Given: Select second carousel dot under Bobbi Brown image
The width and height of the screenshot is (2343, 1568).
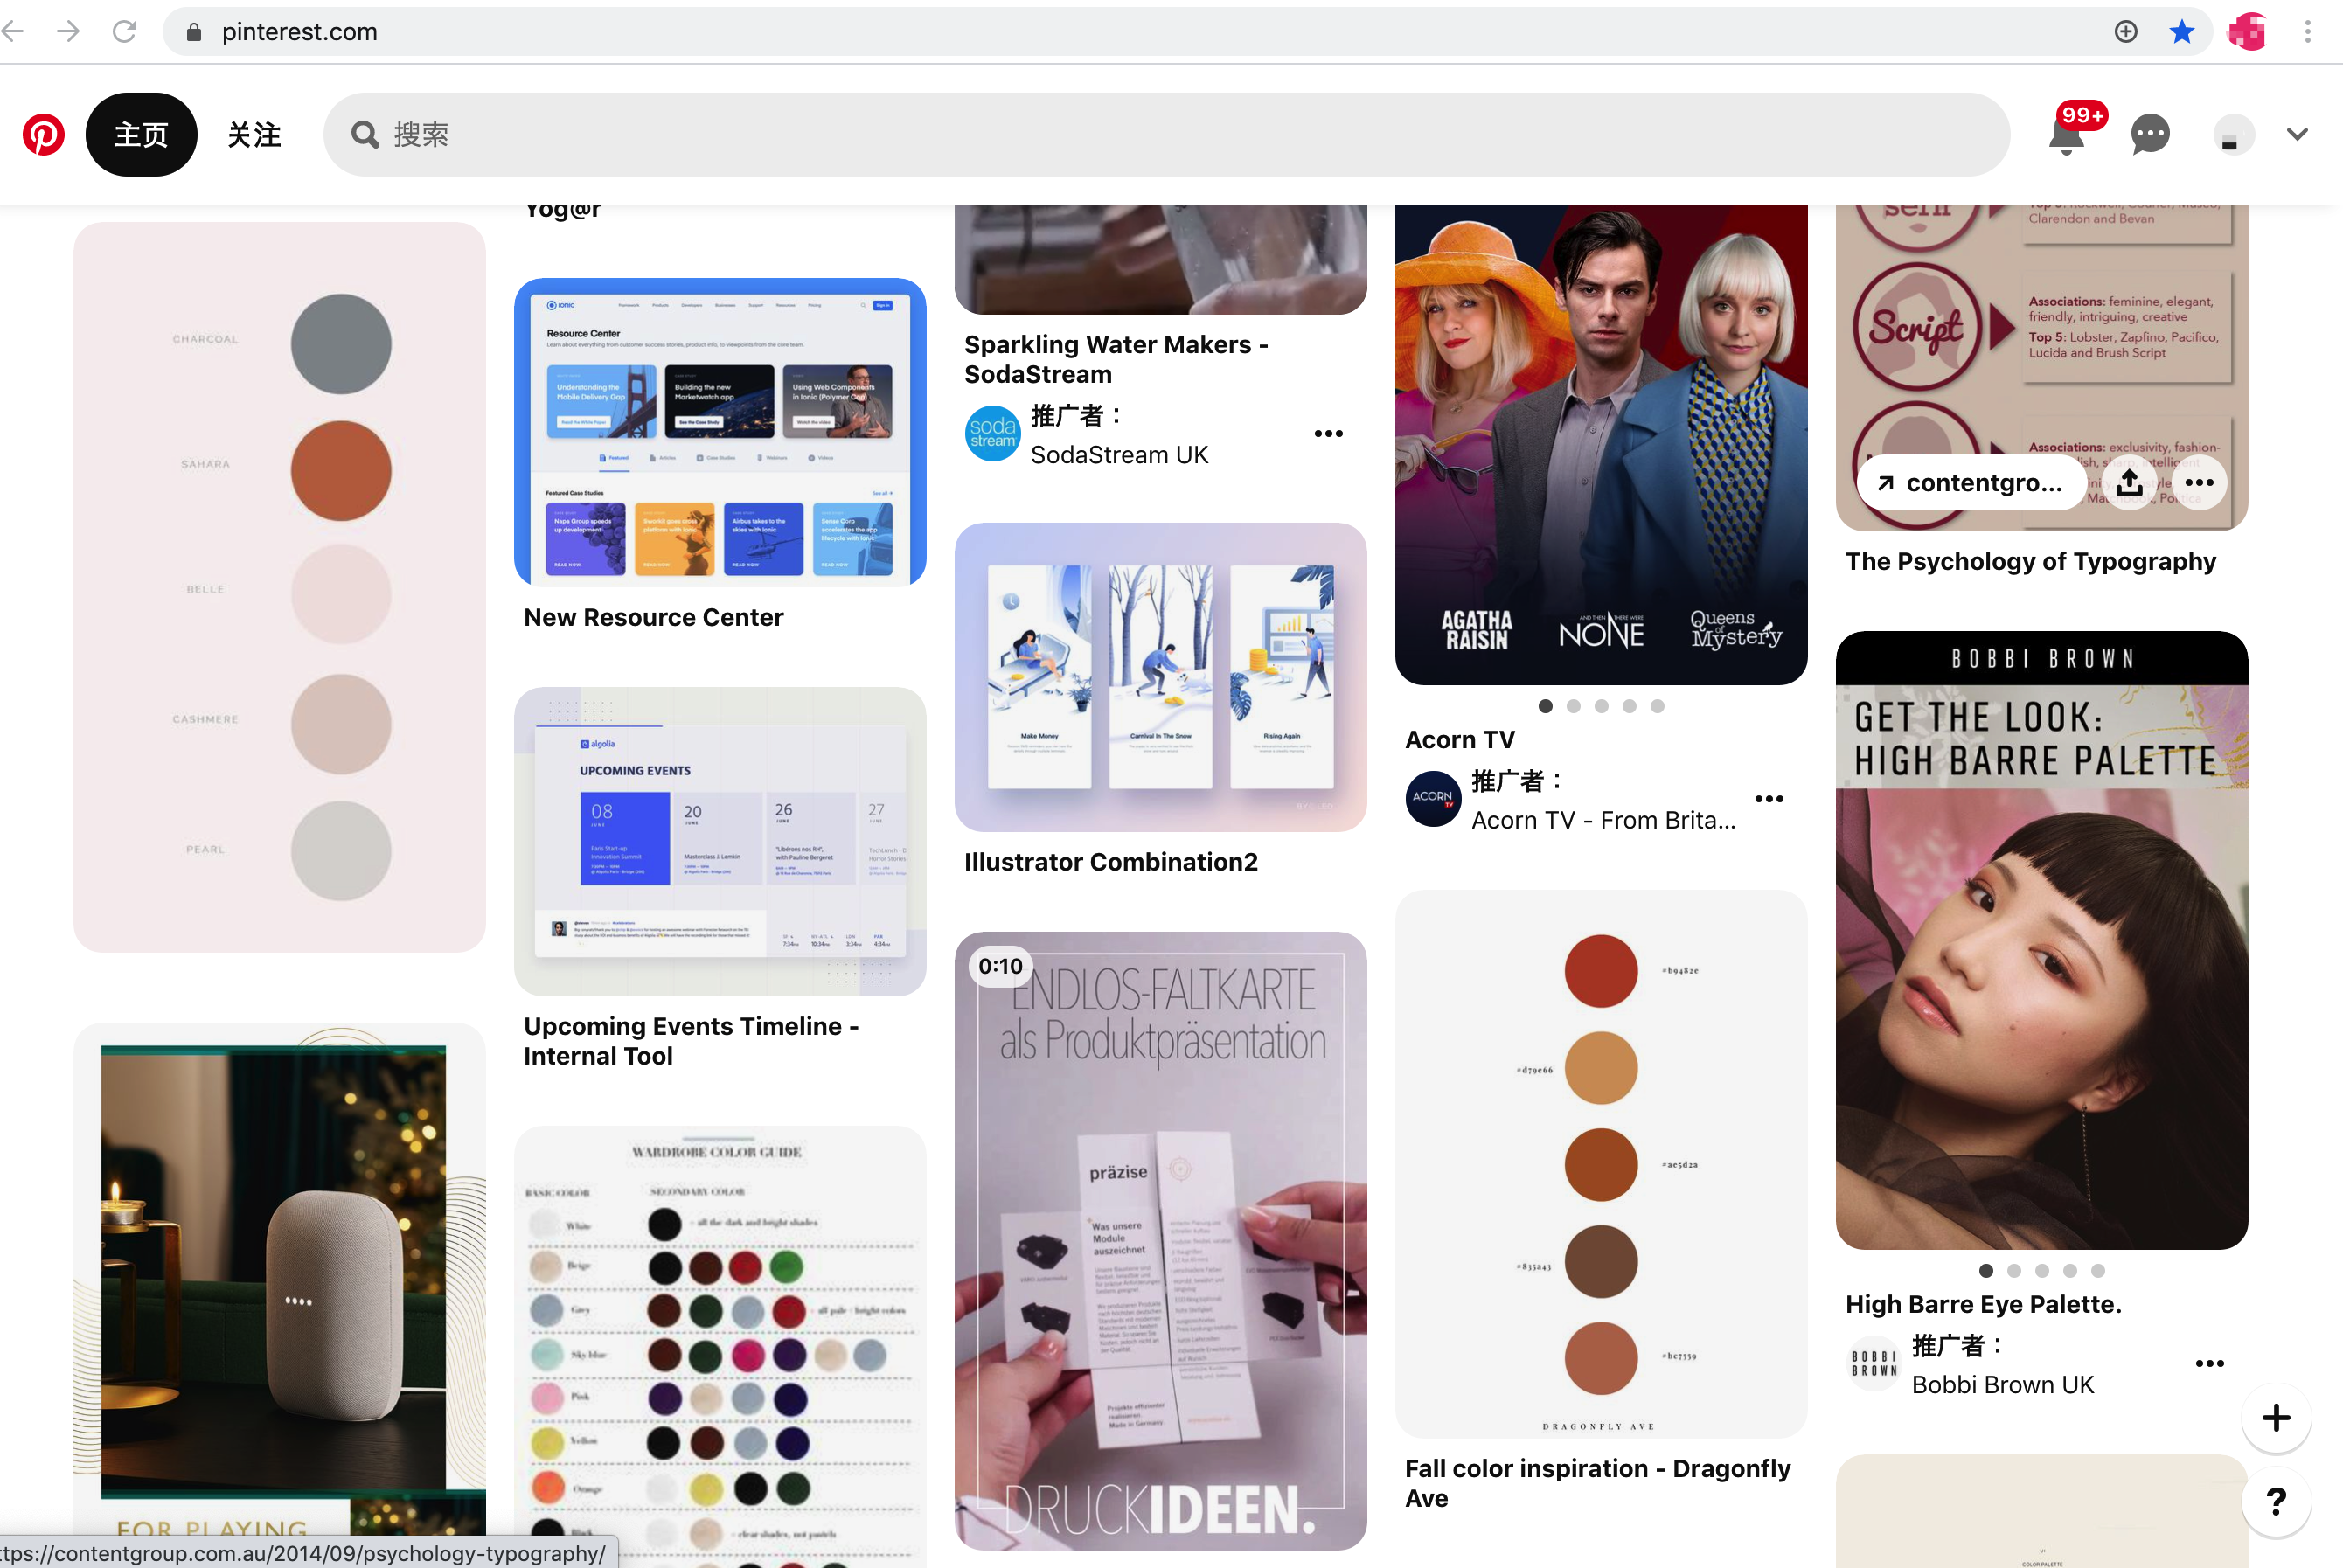Looking at the screenshot, I should pyautogui.click(x=2014, y=1271).
